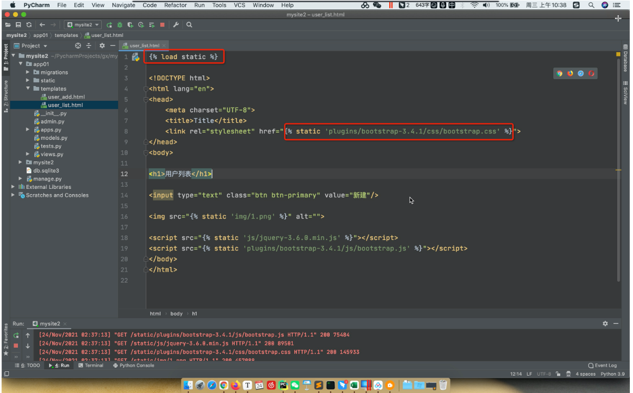Toggle read-only lock icon in status bar
Viewport: 633px width, 393px height.
coord(558,374)
